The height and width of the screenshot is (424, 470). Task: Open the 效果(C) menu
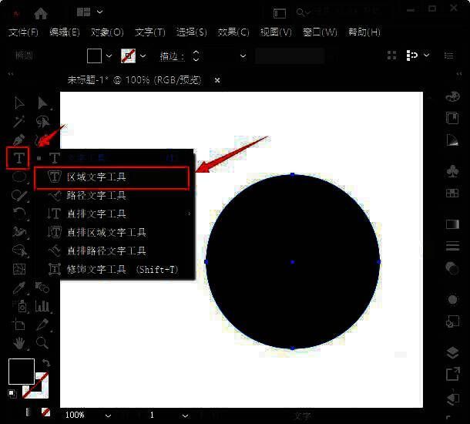click(x=233, y=32)
